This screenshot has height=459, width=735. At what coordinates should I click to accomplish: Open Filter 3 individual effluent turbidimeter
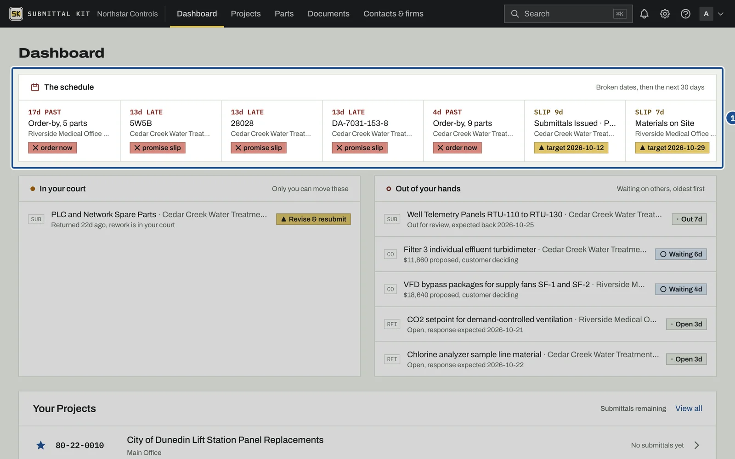[470, 249]
